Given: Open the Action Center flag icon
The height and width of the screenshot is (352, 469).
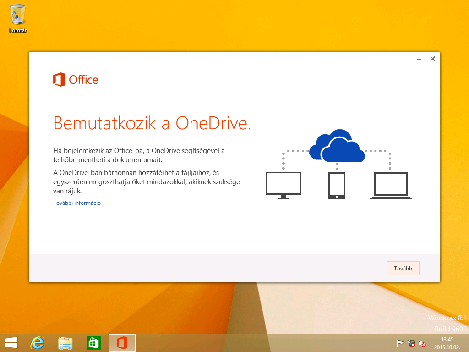Looking at the screenshot, I should coord(399,343).
